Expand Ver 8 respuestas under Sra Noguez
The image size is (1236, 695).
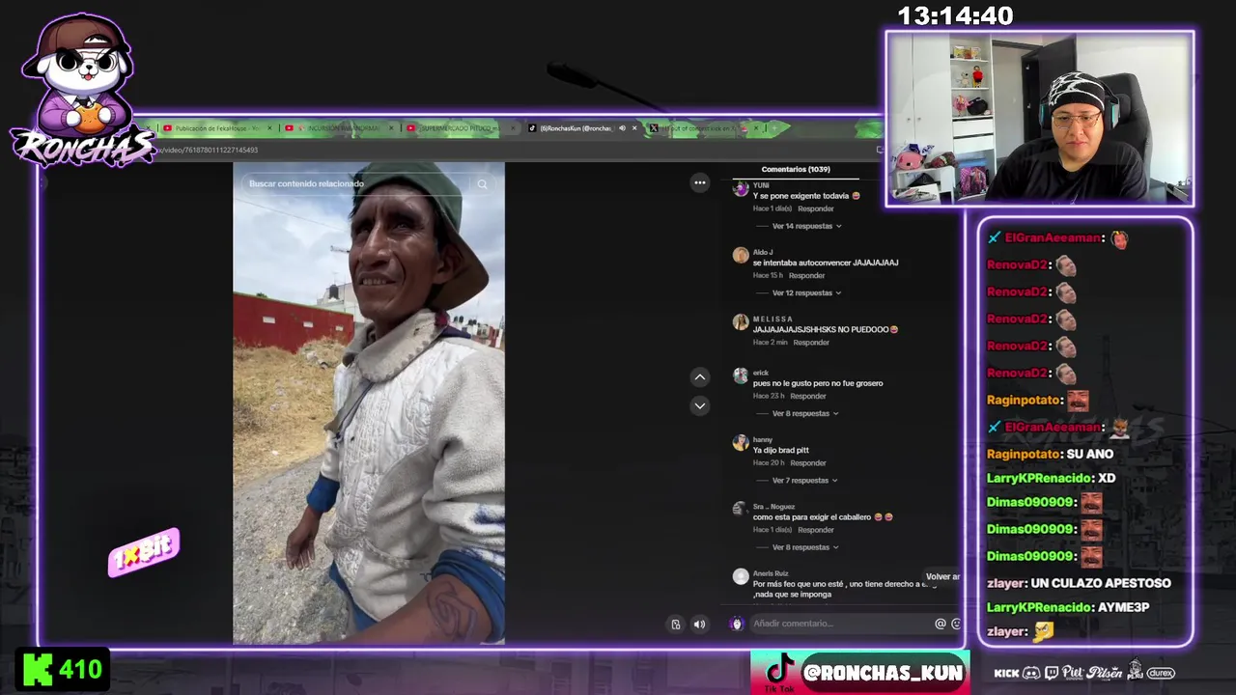pos(804,547)
